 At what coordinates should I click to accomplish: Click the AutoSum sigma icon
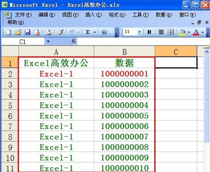click(x=88, y=32)
